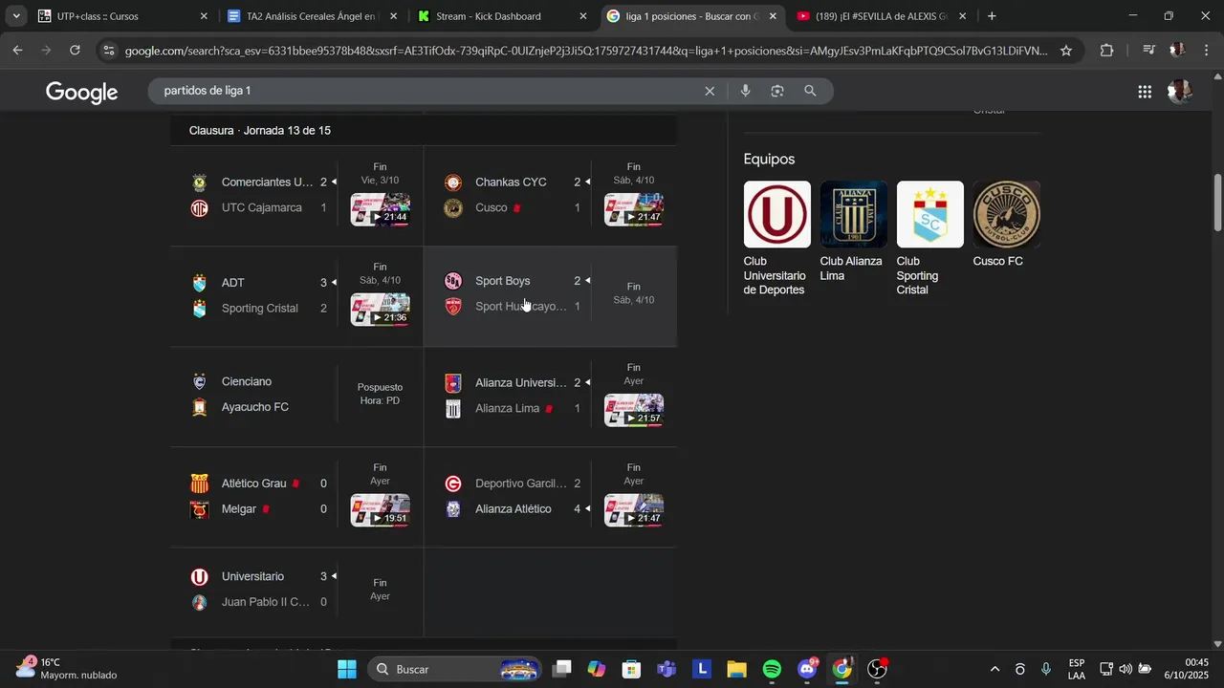Select the Cusco FC team card

[x=1006, y=225]
